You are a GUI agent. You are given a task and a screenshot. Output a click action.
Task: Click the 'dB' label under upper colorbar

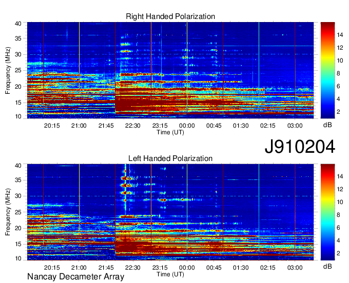click(x=327, y=125)
